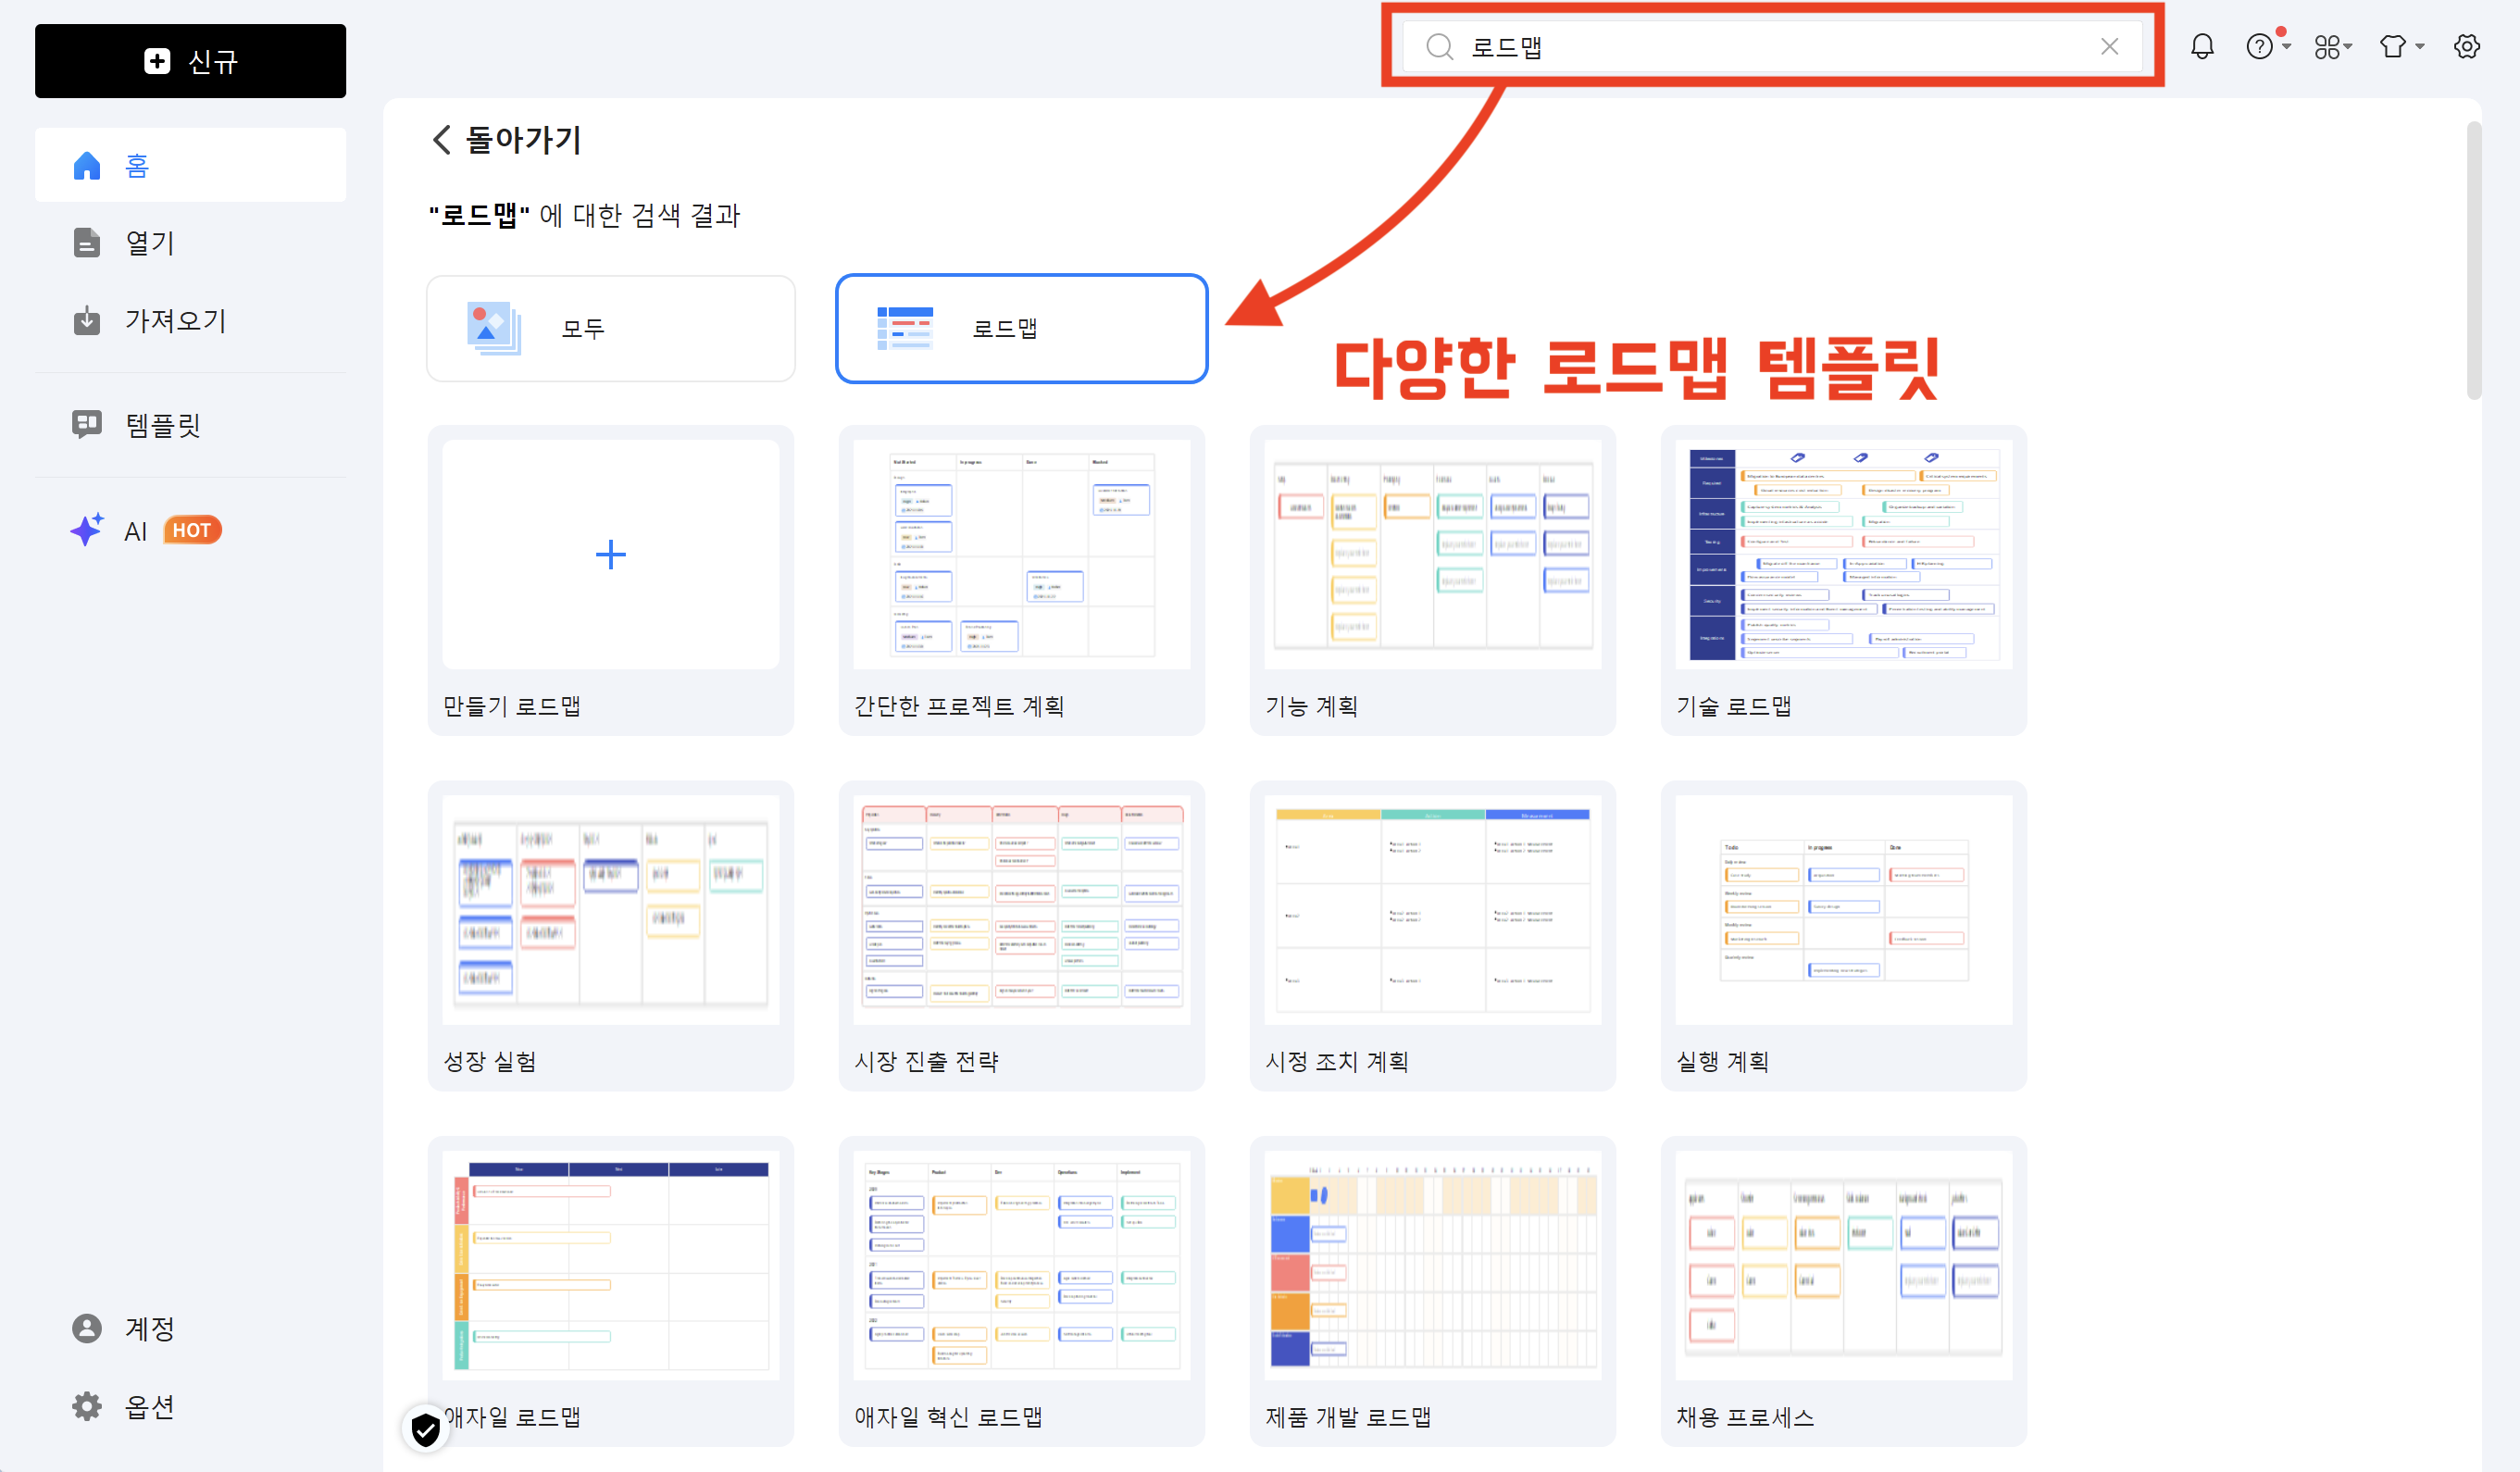Click the 신규 new button
The height and width of the screenshot is (1472, 2520).
click(190, 61)
